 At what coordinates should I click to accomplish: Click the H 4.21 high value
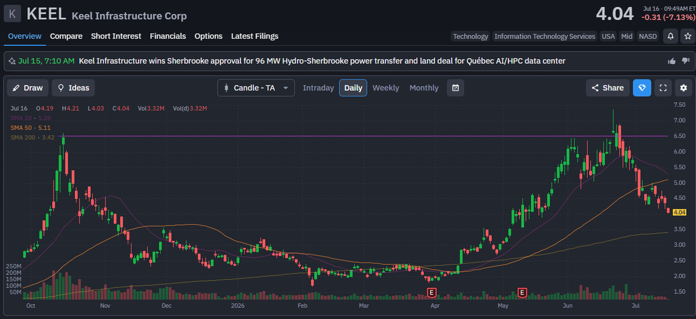click(70, 108)
